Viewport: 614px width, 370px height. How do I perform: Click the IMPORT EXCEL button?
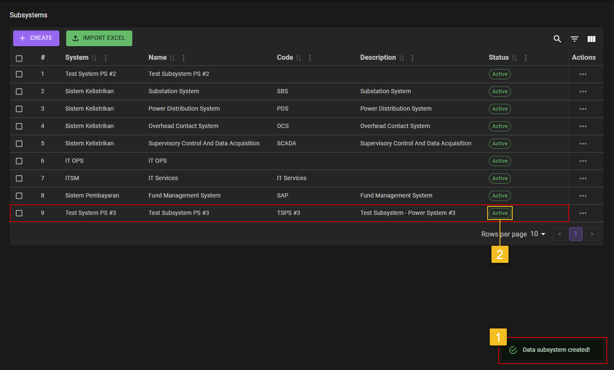click(99, 38)
